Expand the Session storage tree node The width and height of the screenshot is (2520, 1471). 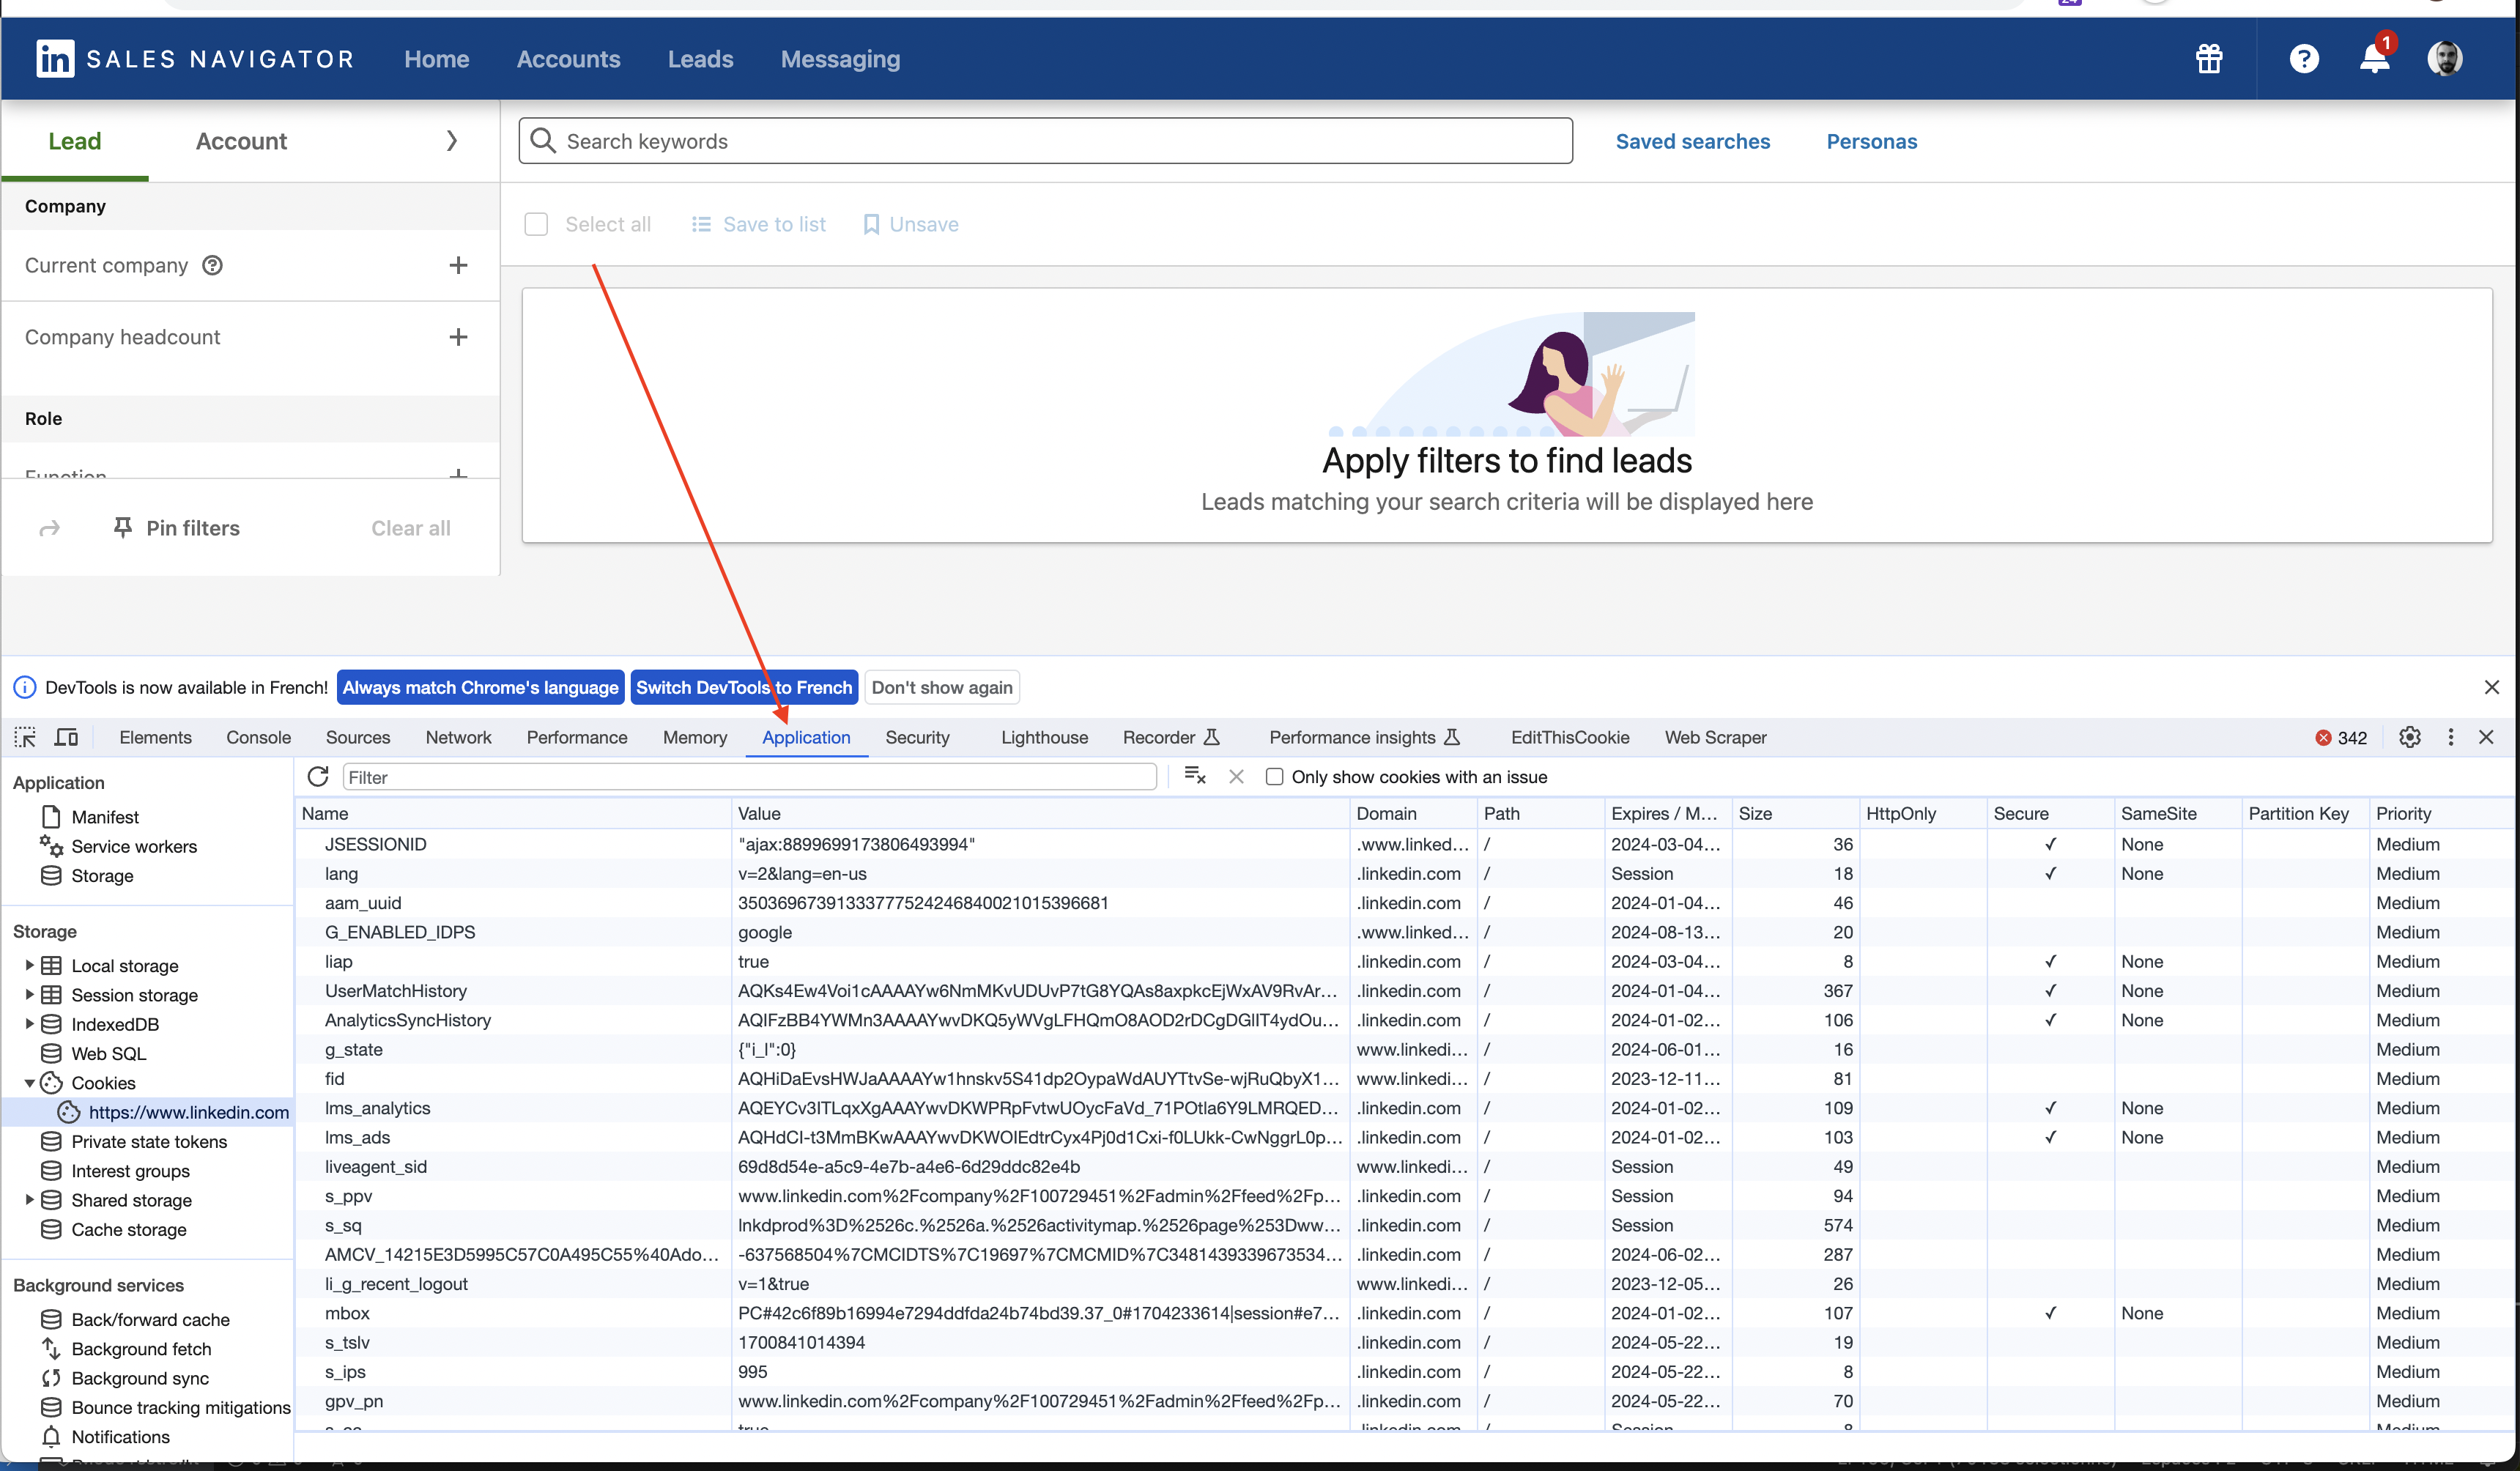(x=29, y=994)
